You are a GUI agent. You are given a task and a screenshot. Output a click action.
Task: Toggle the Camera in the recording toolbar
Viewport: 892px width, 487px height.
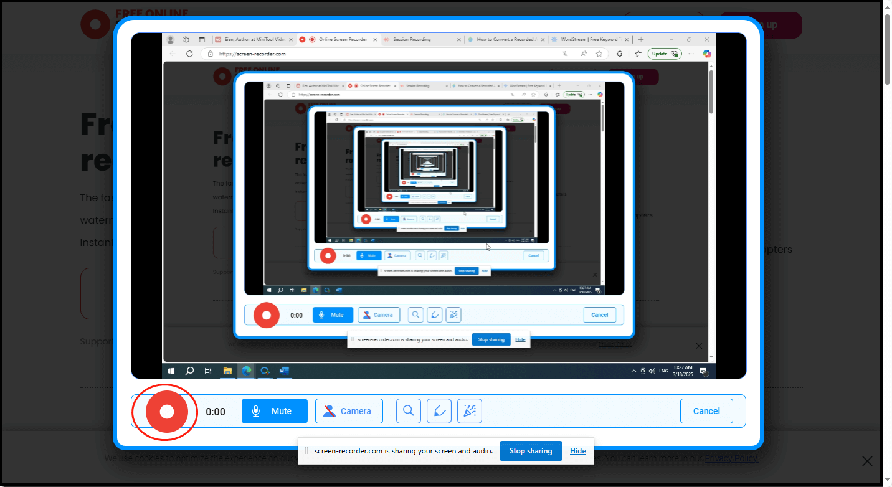(349, 410)
